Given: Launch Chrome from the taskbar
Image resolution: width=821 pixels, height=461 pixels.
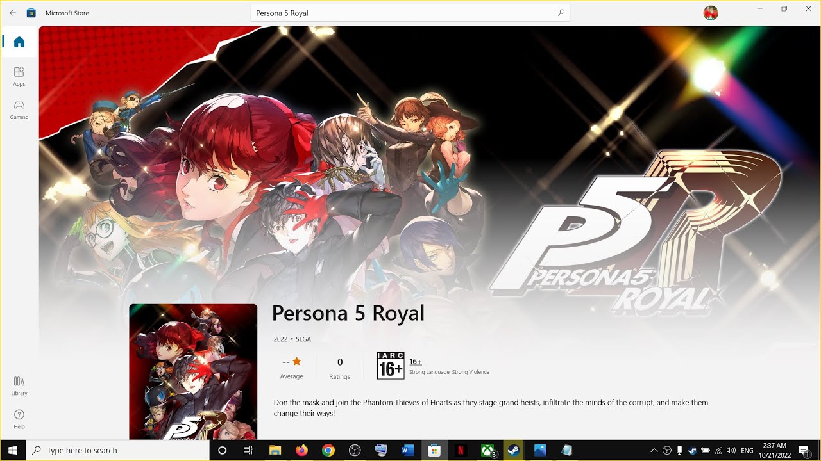Looking at the screenshot, I should coord(328,450).
